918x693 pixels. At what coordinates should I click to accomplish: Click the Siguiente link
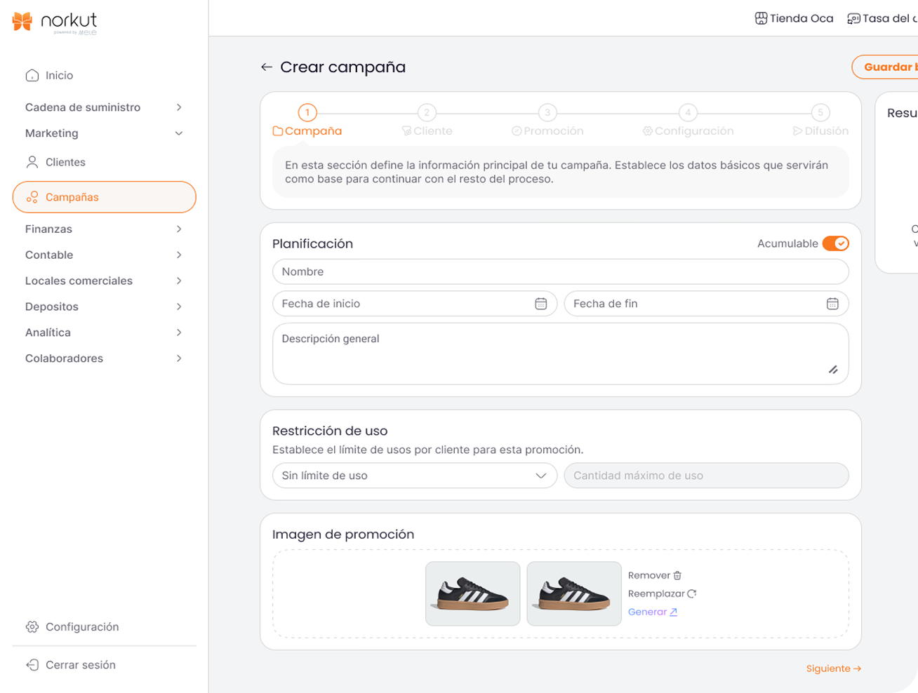point(833,668)
